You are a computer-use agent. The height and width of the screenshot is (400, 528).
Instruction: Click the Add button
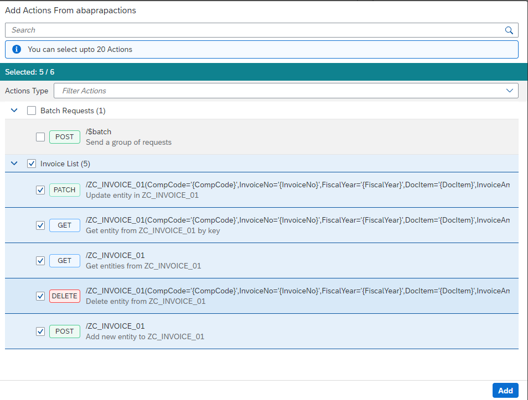click(x=505, y=390)
